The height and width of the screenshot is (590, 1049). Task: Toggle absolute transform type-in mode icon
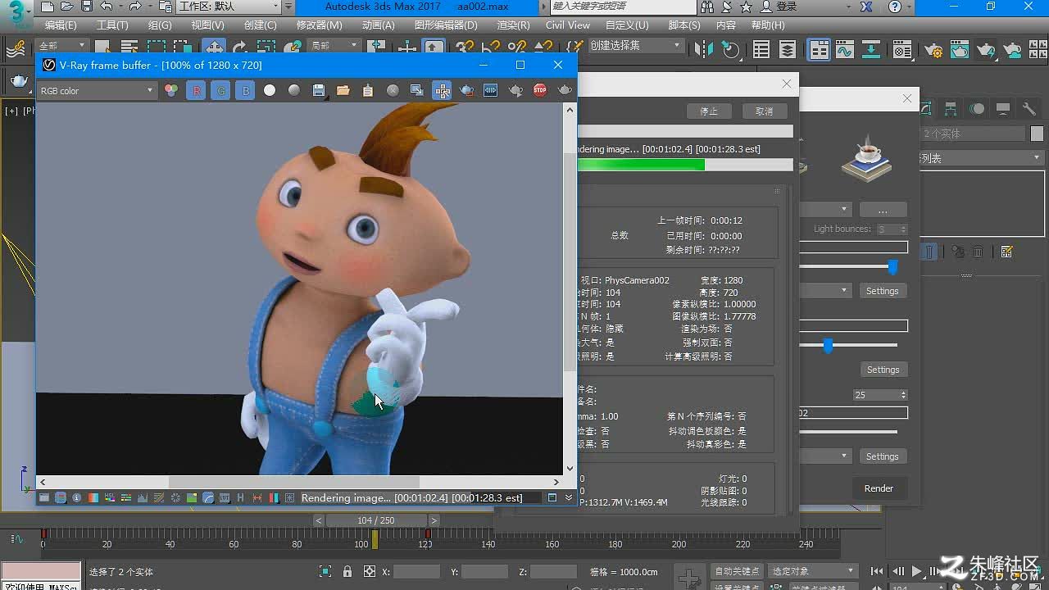click(370, 571)
